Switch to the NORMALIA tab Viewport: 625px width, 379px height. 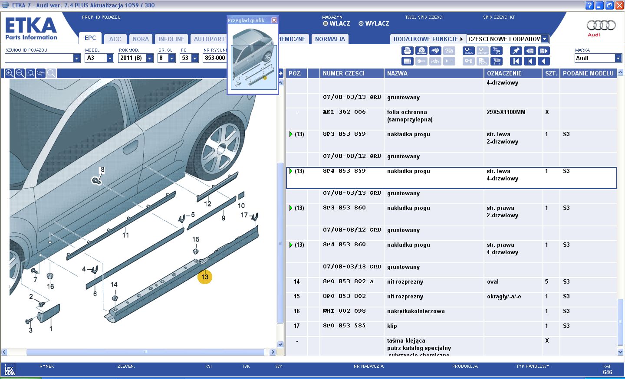[x=330, y=39]
